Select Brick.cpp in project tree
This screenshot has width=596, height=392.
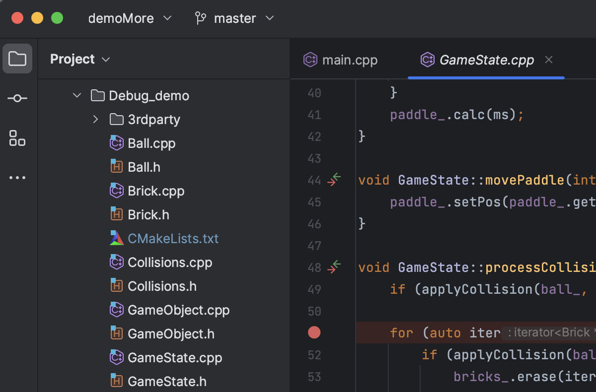pyautogui.click(x=156, y=191)
